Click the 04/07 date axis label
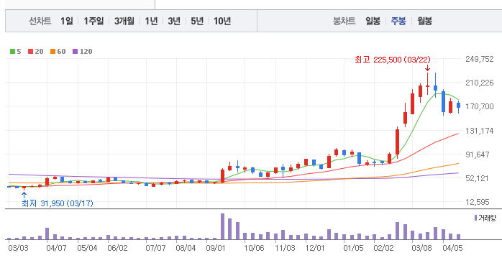Image resolution: width=502 pixels, height=263 pixels. click(56, 248)
